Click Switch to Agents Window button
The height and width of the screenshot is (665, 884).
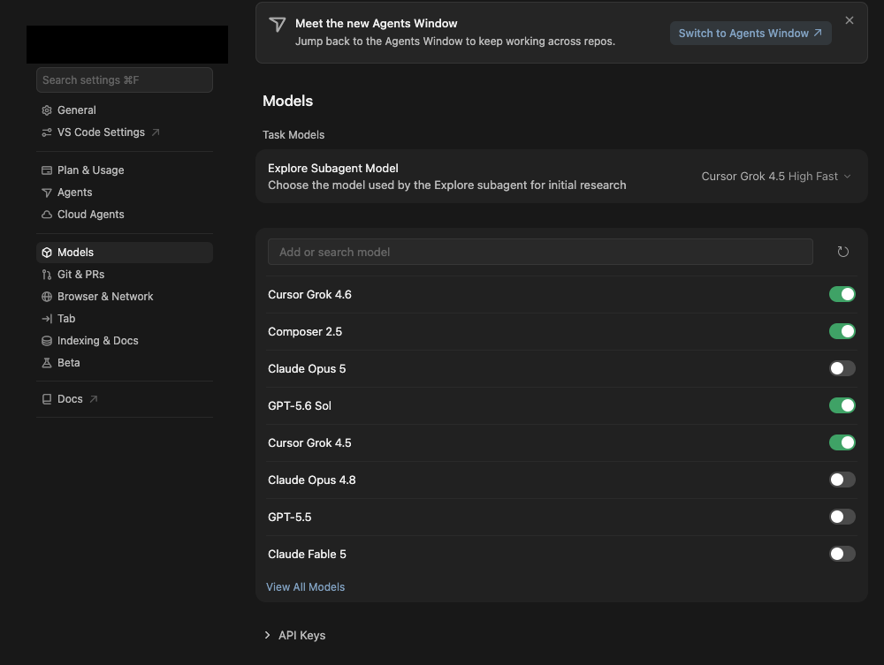point(751,34)
